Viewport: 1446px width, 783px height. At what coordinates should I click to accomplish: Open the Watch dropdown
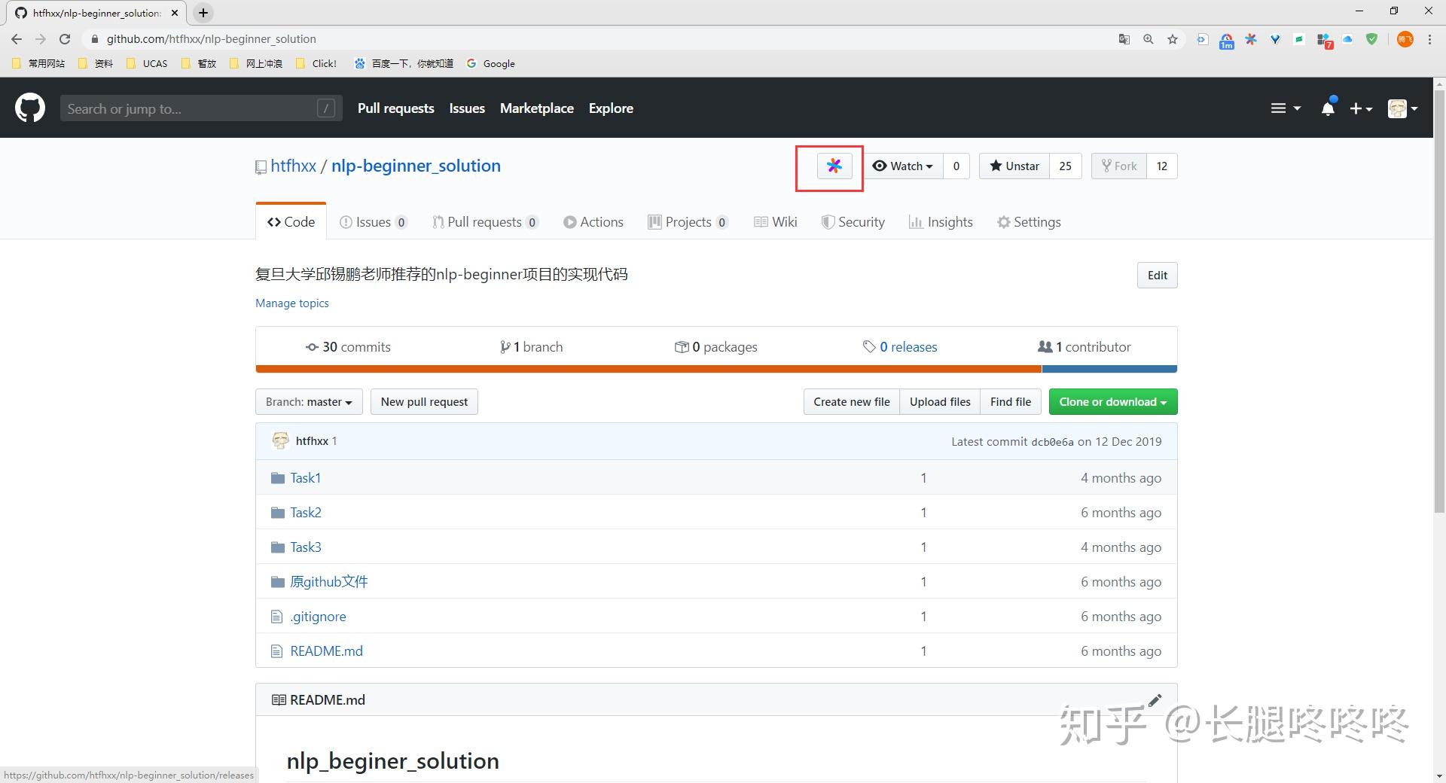pyautogui.click(x=903, y=166)
